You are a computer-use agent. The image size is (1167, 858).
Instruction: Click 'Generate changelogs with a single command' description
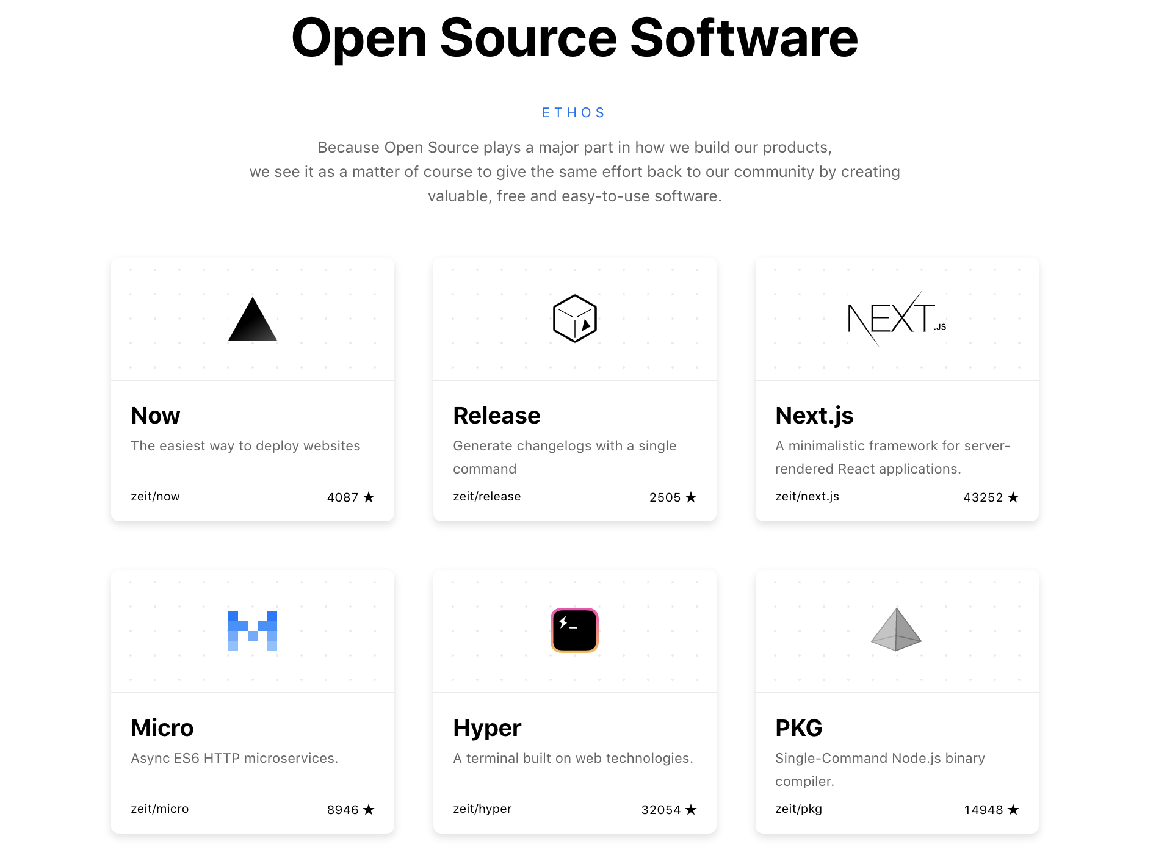click(x=565, y=457)
